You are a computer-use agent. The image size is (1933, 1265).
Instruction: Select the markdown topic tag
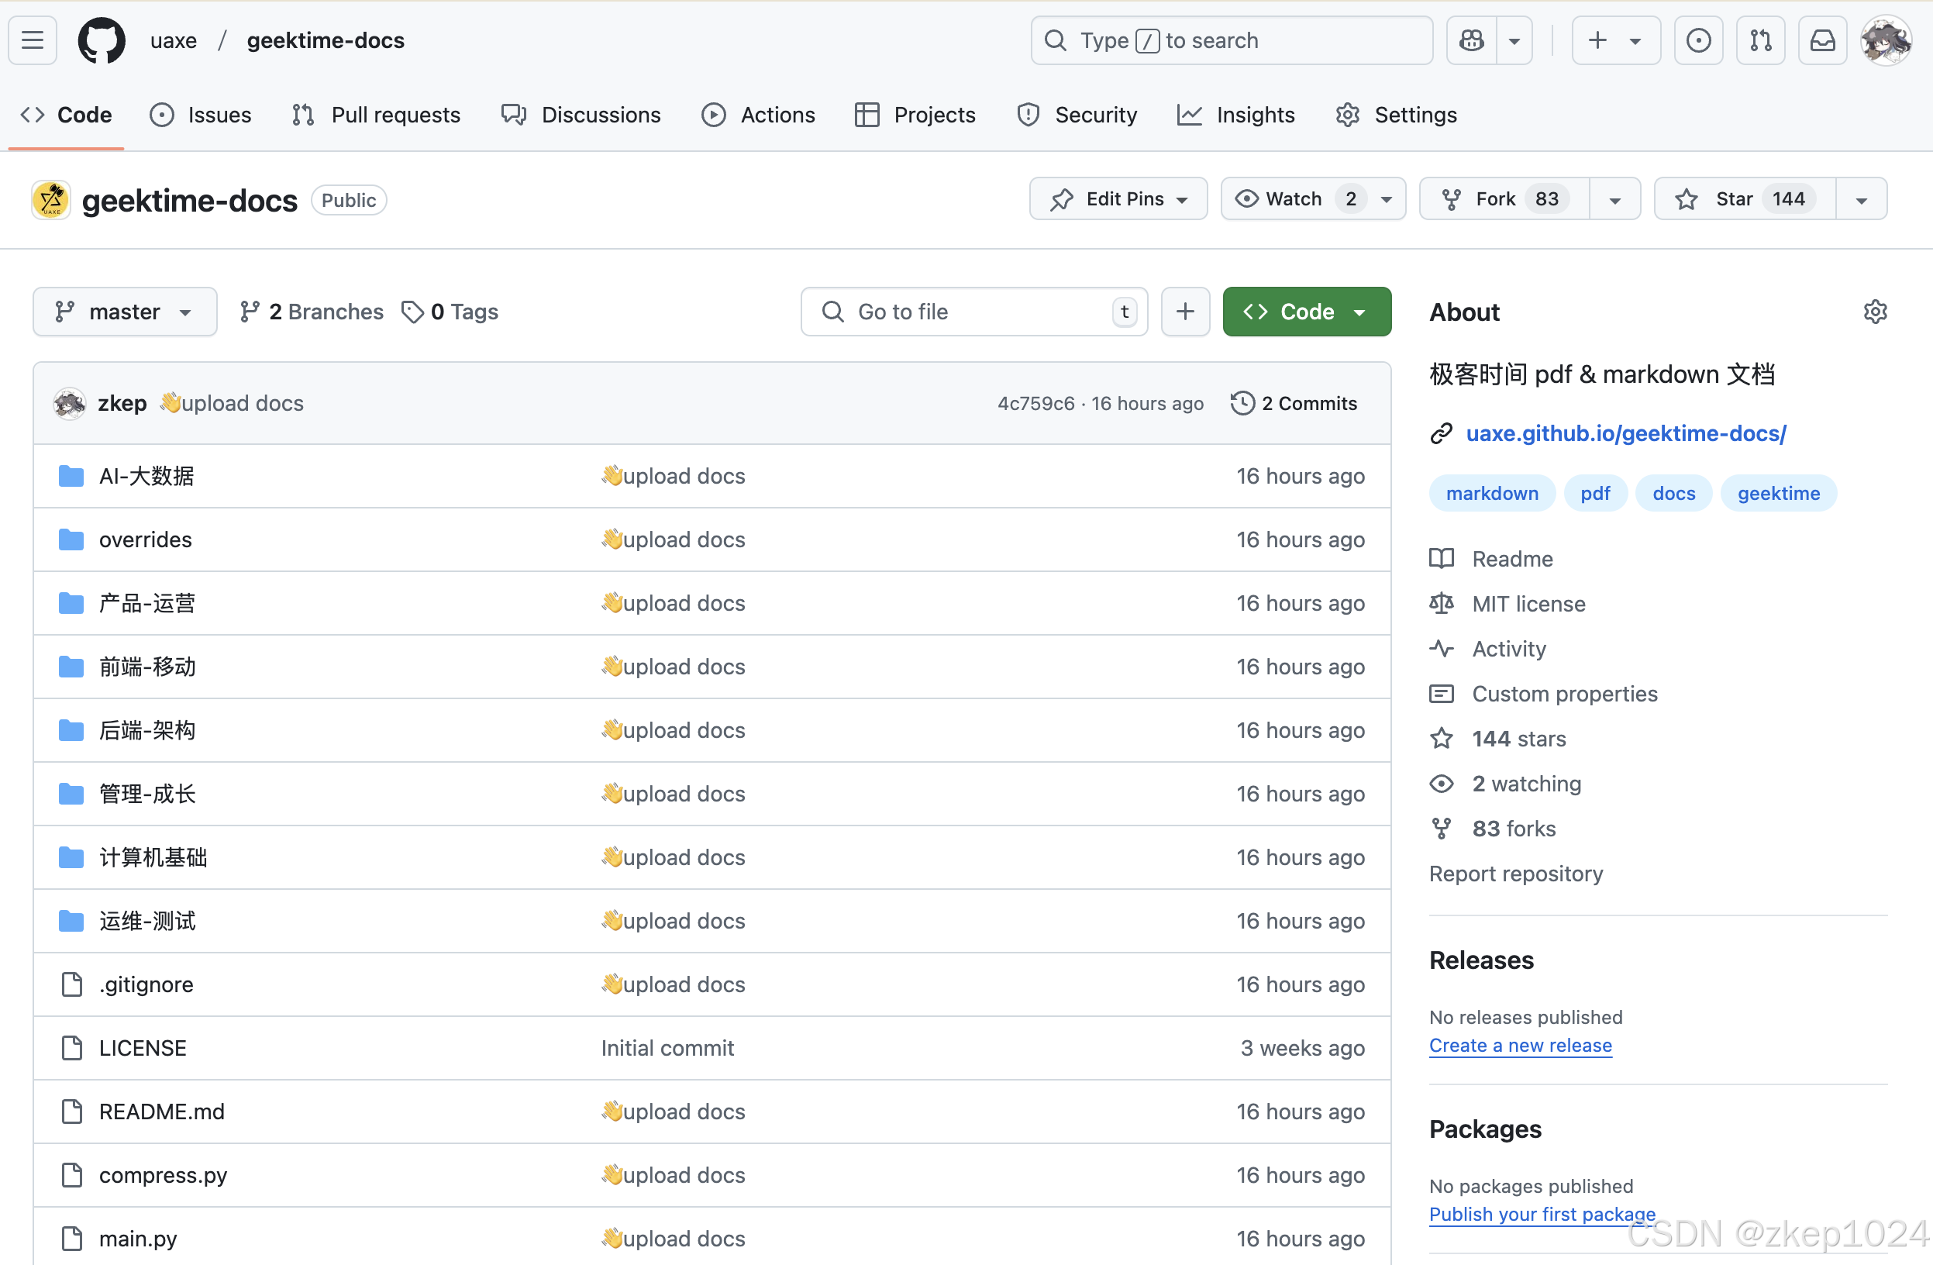[x=1491, y=493]
